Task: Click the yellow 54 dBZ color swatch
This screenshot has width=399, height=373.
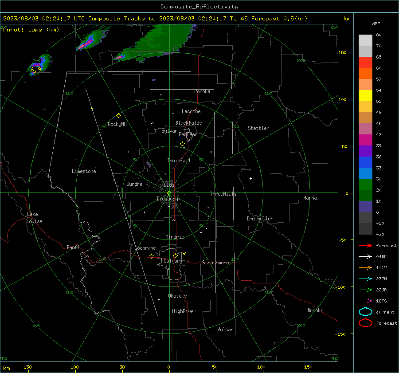Action: [365, 95]
